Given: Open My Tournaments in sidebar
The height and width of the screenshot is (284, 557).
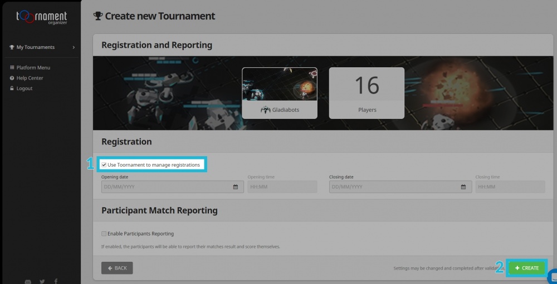Looking at the screenshot, I should (x=36, y=47).
